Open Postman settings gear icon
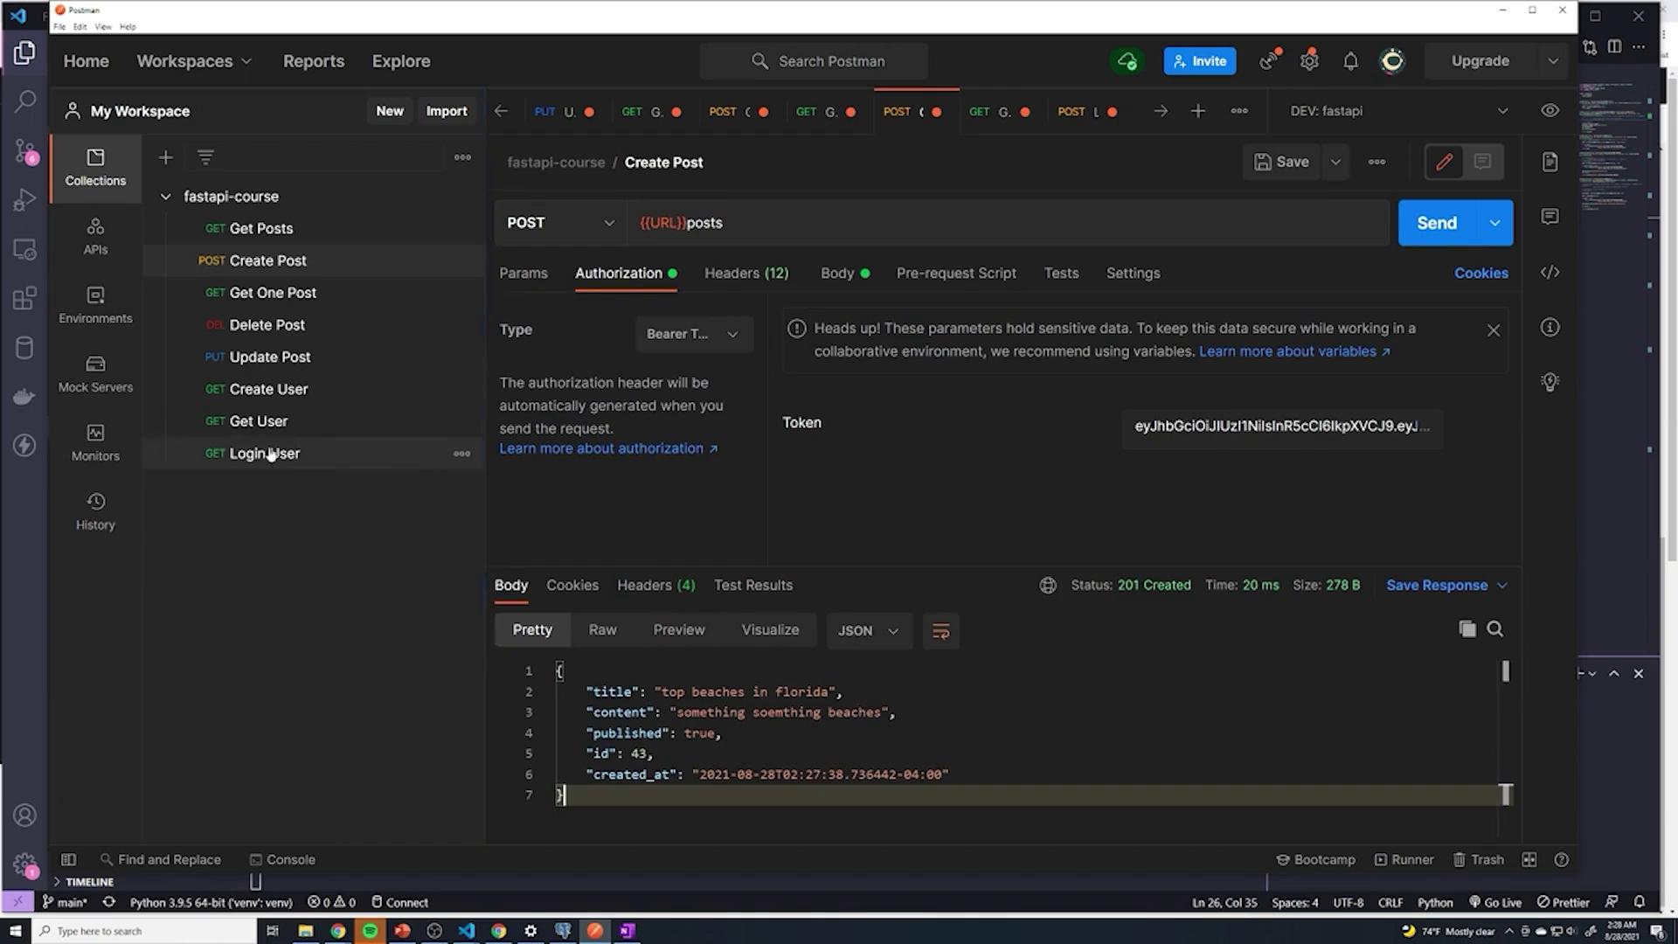Image resolution: width=1678 pixels, height=944 pixels. 1308,61
